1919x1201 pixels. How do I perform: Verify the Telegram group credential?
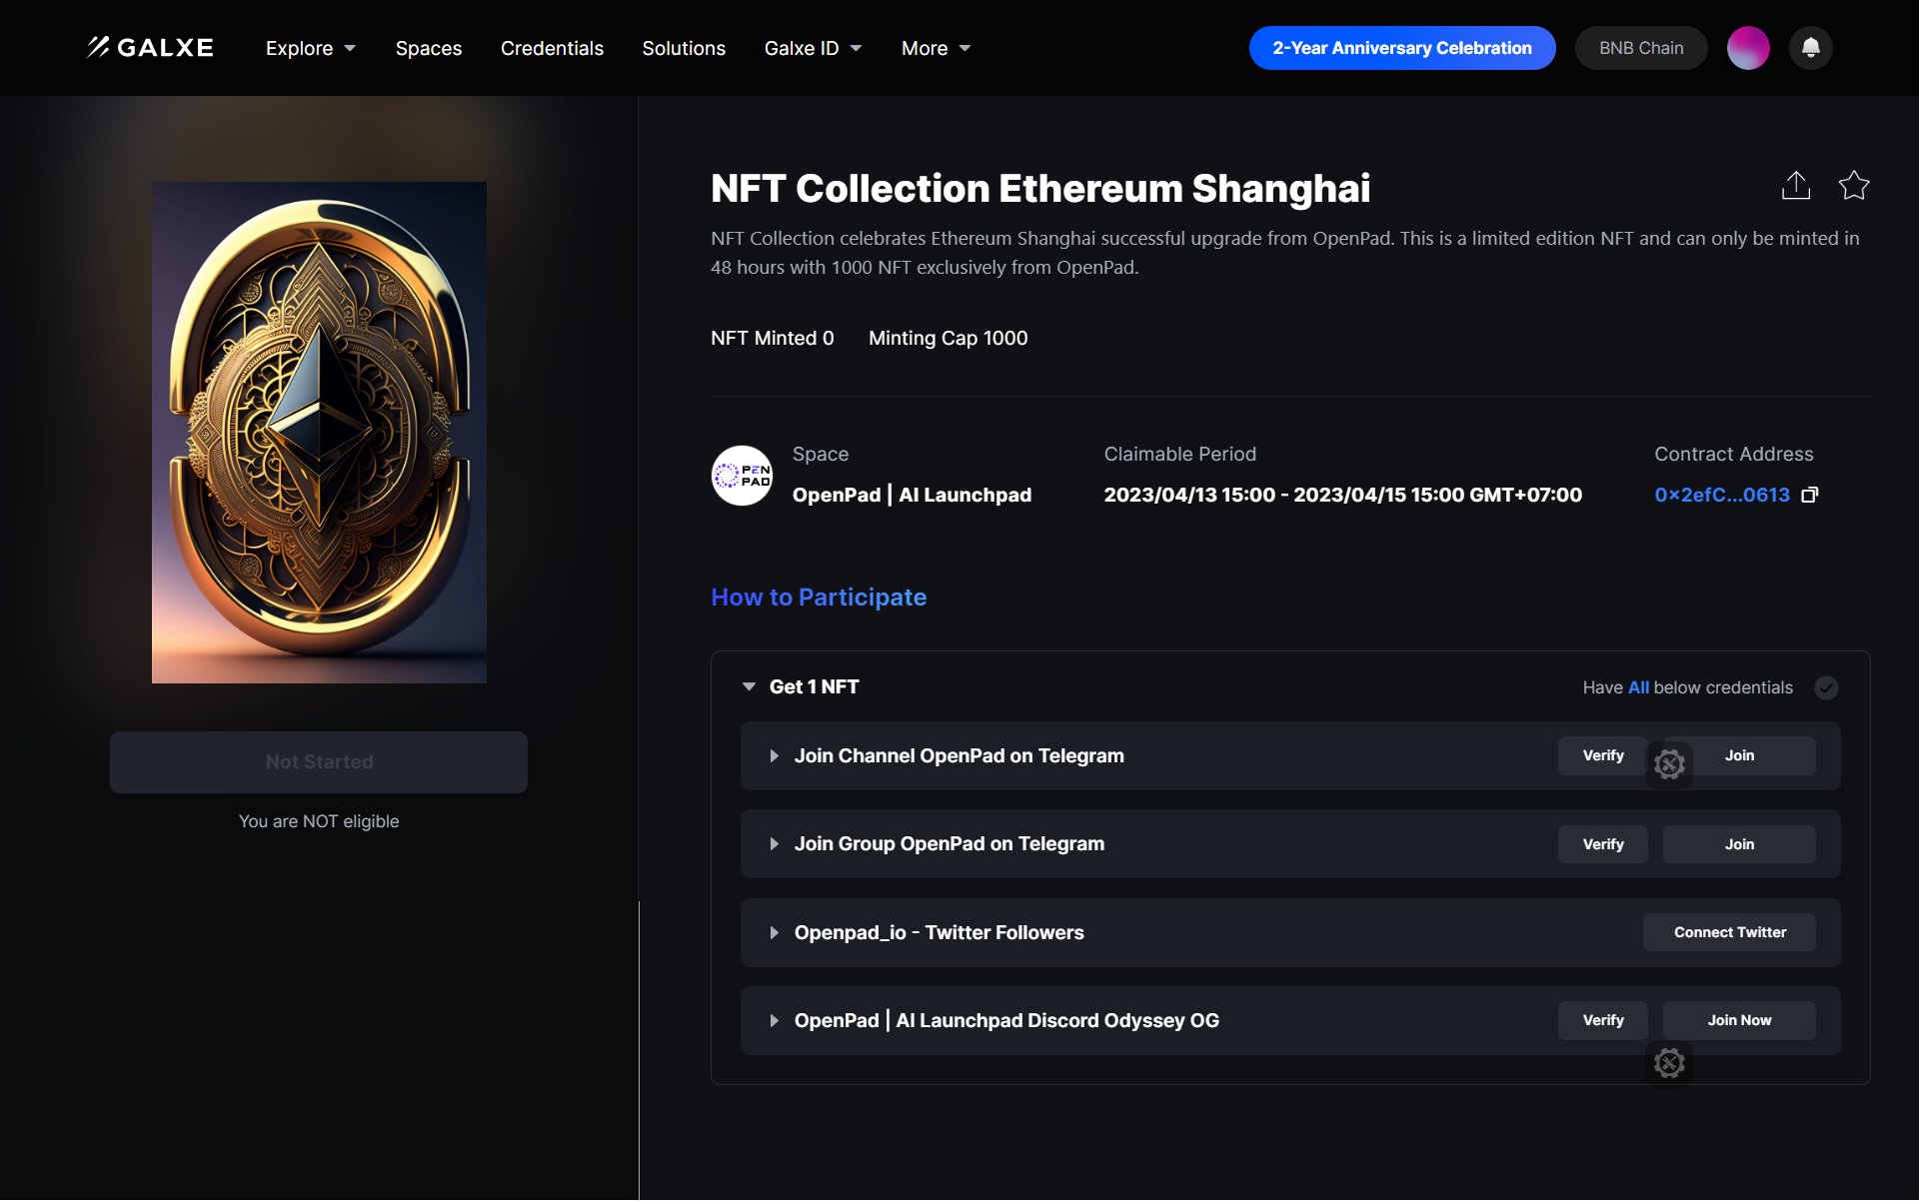pos(1603,844)
